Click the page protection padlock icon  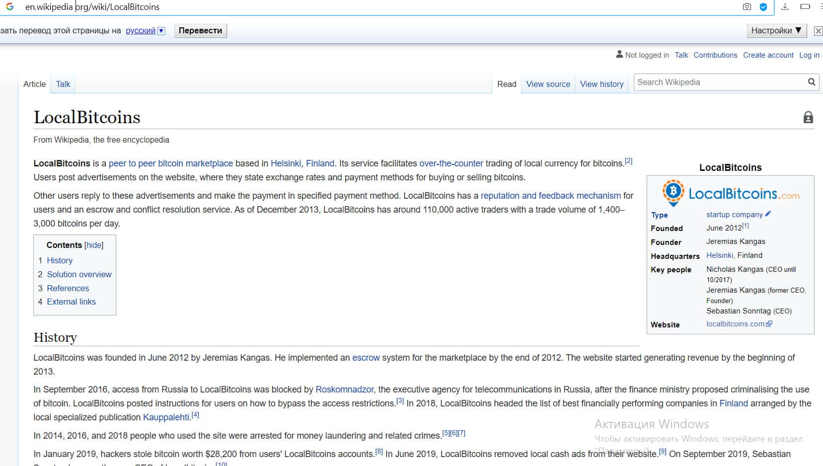pyautogui.click(x=808, y=118)
